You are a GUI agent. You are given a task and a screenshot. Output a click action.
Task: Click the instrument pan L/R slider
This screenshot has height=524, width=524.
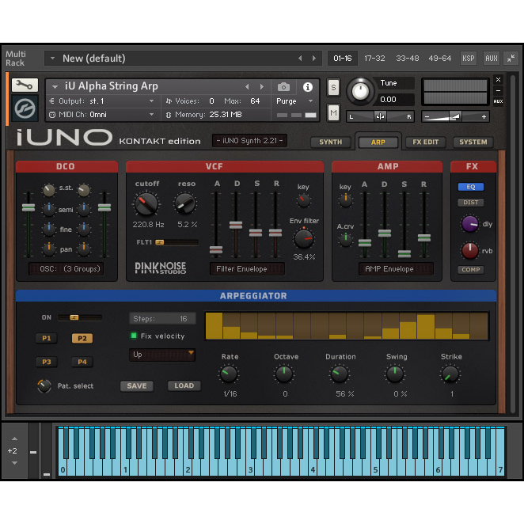point(380,116)
